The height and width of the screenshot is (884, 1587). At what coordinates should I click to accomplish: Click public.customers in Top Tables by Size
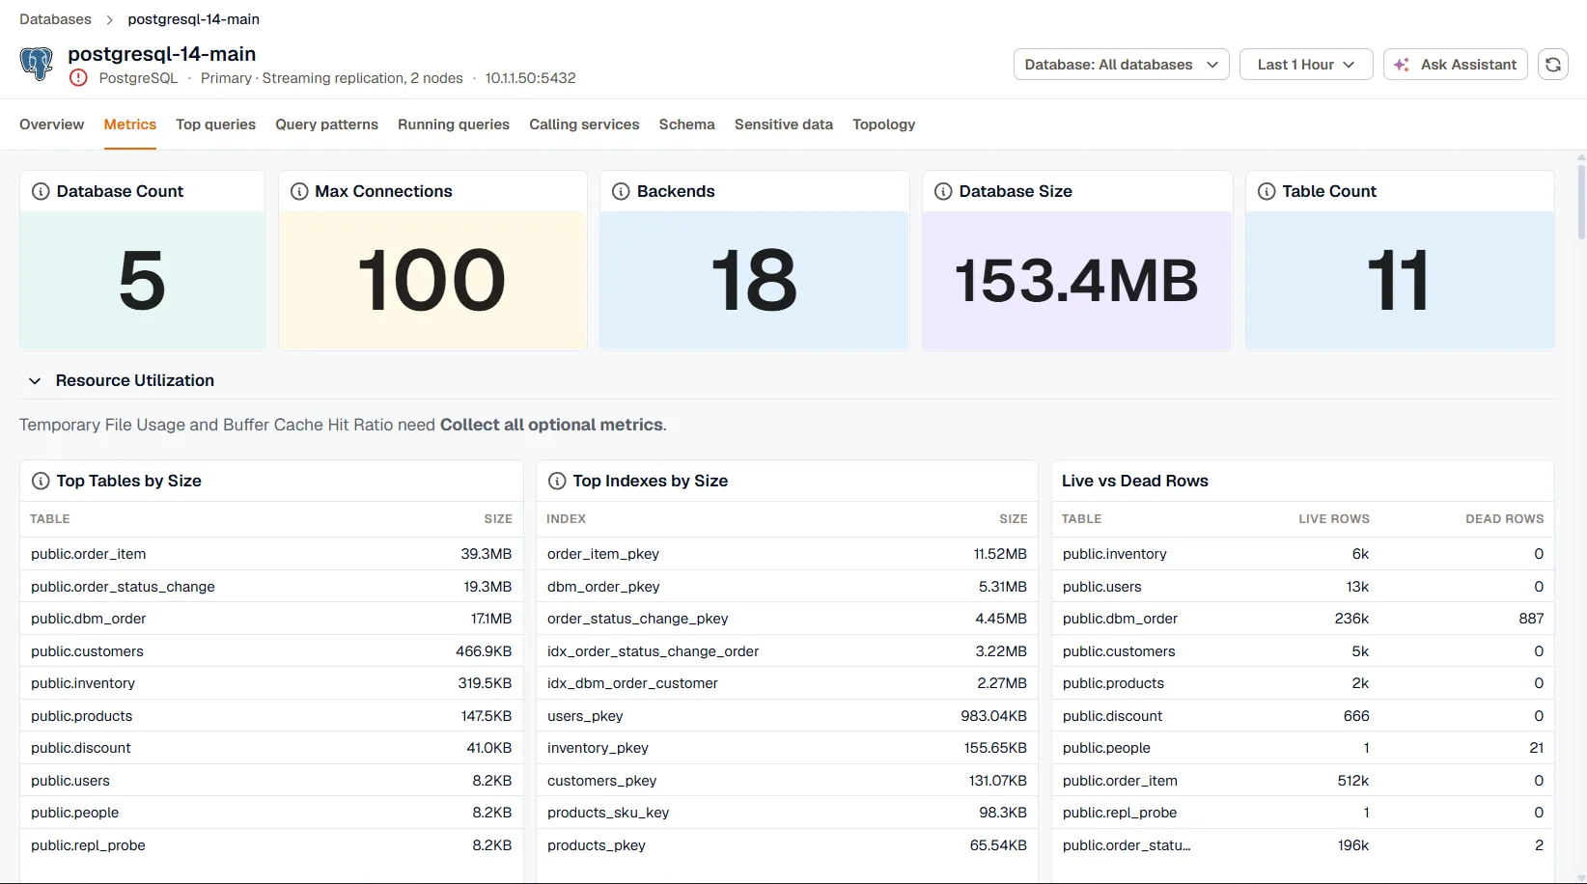click(87, 651)
